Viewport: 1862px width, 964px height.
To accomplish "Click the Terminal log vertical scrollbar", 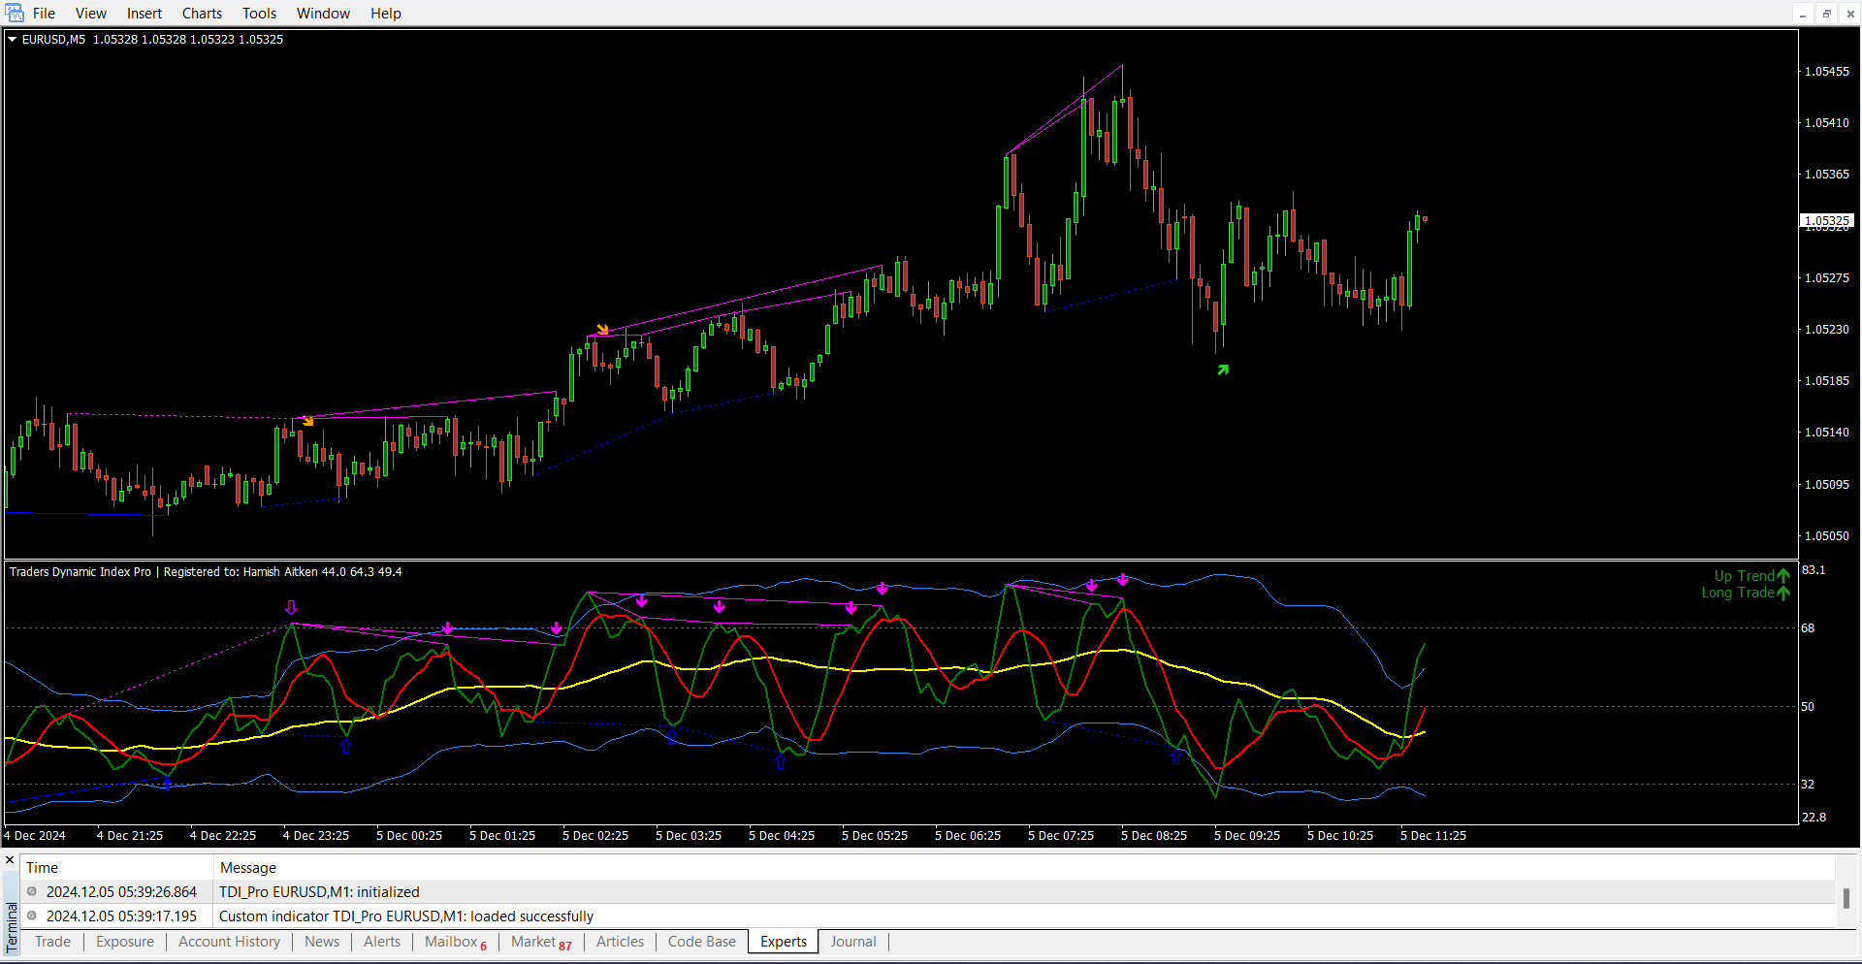I will 1846,898.
